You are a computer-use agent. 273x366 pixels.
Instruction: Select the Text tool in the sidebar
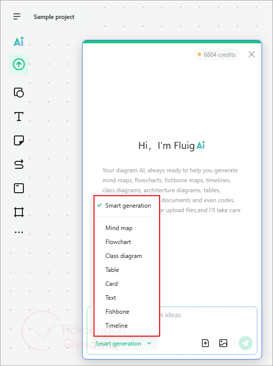(19, 116)
